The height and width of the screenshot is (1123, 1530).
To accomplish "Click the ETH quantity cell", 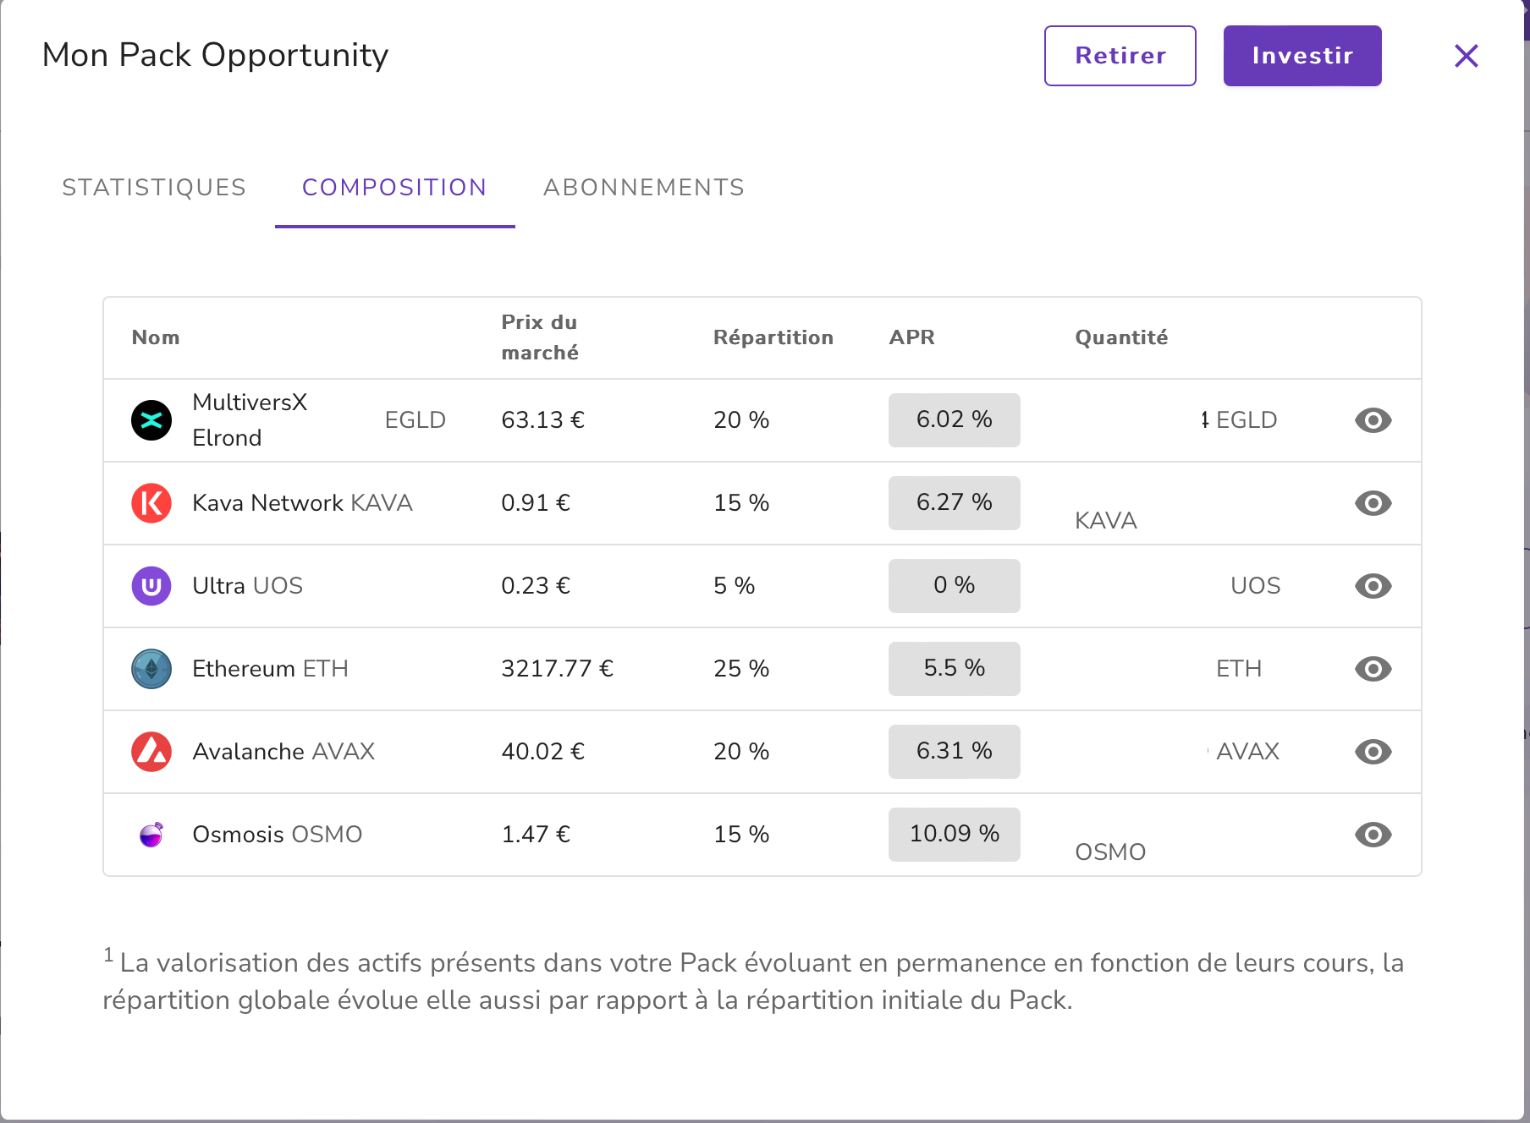I will pyautogui.click(x=1238, y=669).
